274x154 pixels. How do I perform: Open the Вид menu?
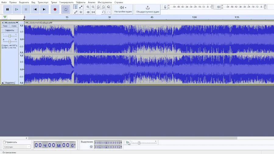33,2
